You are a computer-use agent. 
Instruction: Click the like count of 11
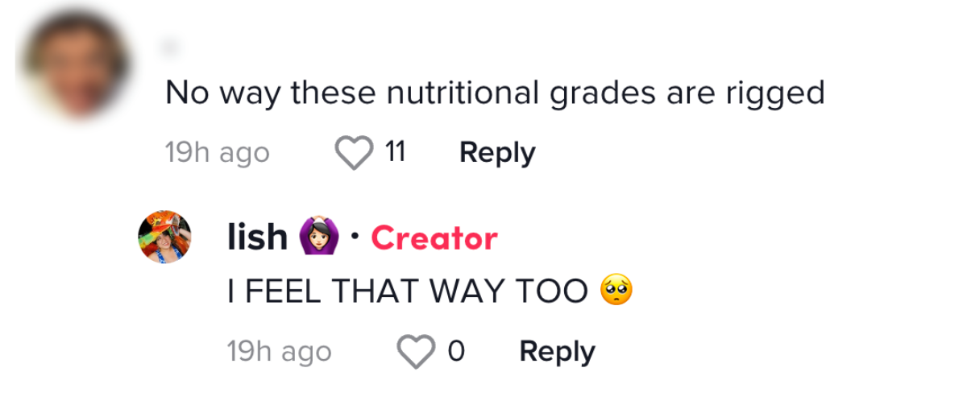tap(394, 152)
